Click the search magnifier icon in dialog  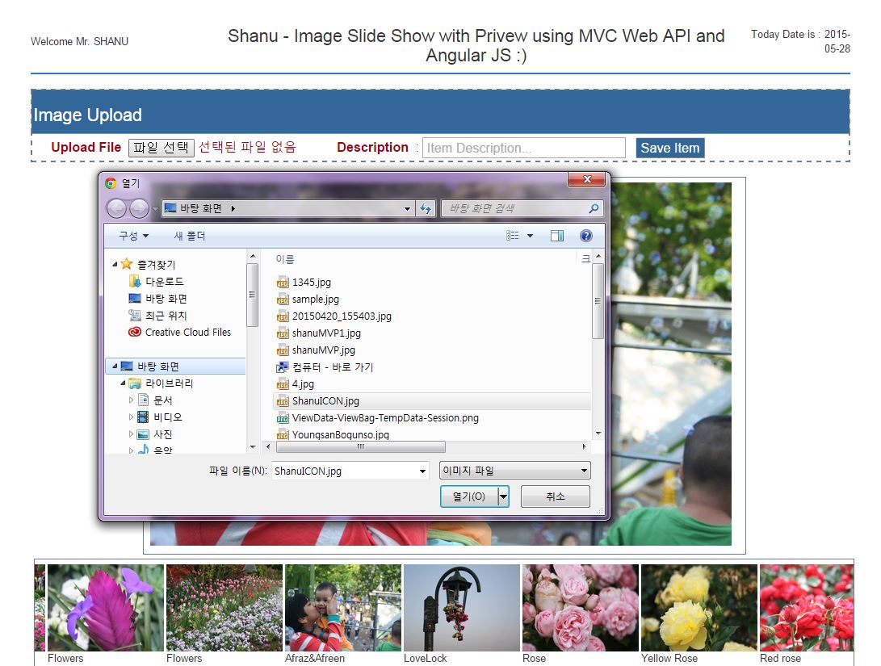(594, 208)
